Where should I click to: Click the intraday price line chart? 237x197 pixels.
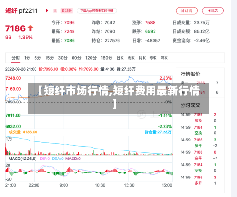89,102
